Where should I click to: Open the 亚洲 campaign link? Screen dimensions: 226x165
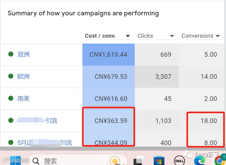24,55
